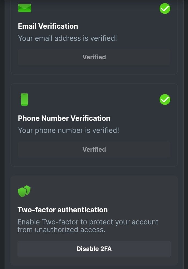Image resolution: width=188 pixels, height=269 pixels.
Task: Click the dark right margin outside the panel
Action: click(x=186, y=134)
